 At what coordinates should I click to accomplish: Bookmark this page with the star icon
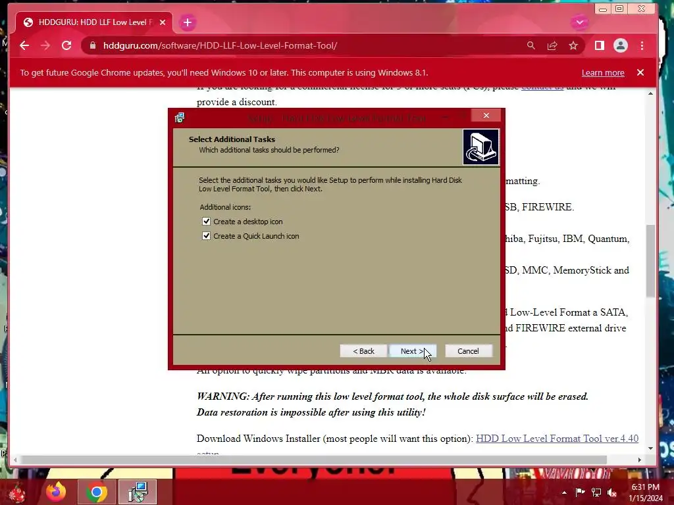point(573,45)
